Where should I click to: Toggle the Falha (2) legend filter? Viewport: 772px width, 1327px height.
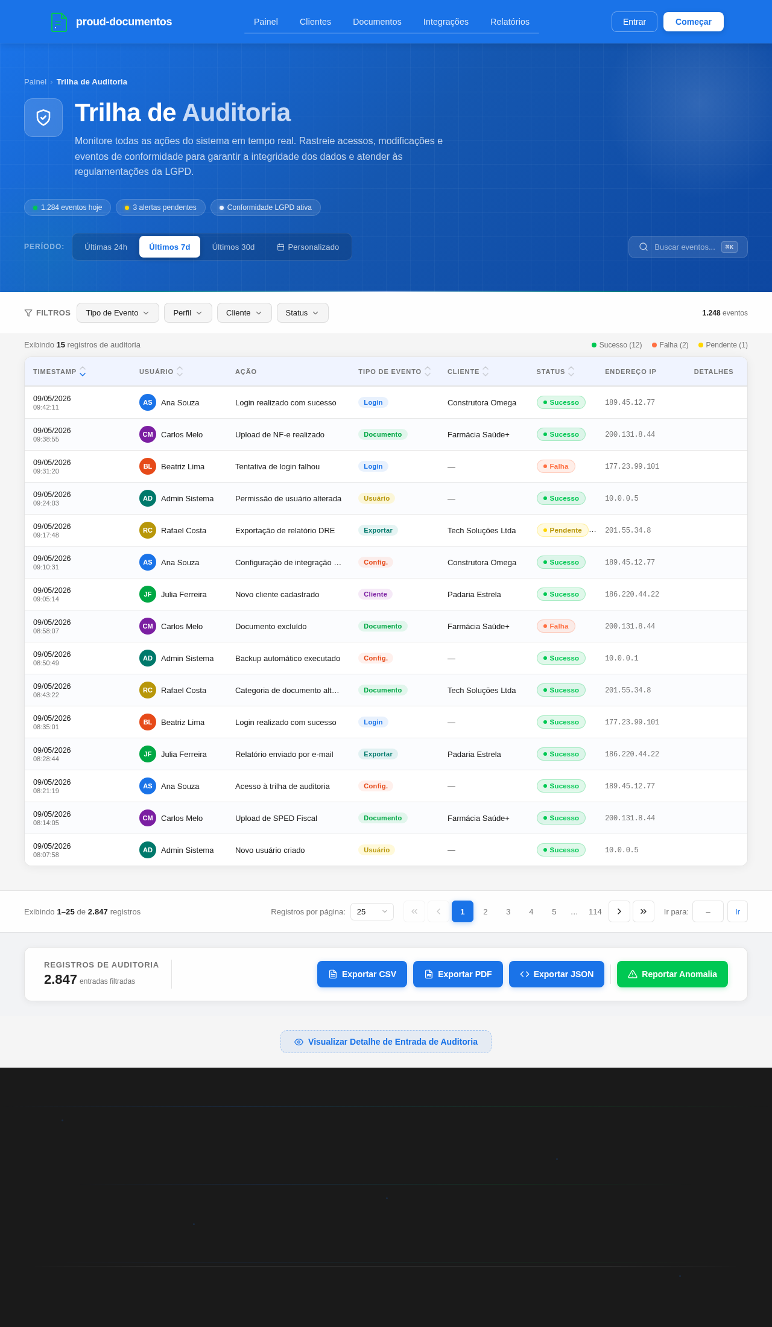tap(670, 345)
